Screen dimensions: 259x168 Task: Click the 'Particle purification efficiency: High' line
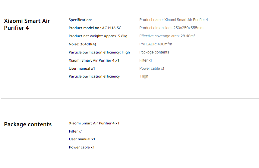coord(99,52)
